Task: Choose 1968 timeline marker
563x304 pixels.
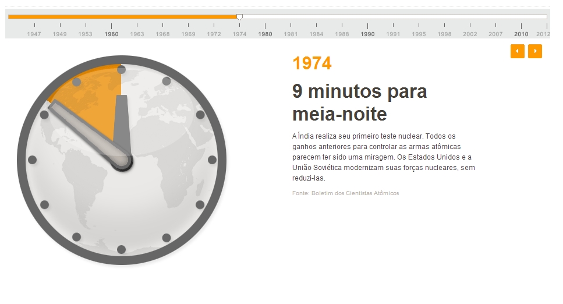Action: [162, 34]
